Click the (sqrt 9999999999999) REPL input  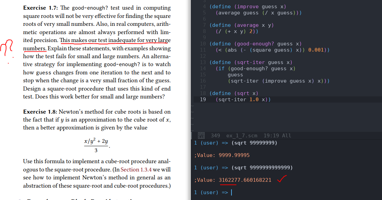(262, 168)
